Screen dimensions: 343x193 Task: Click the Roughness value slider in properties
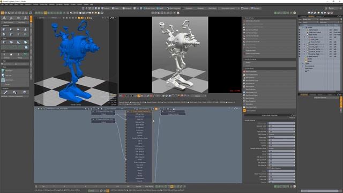[281, 137]
